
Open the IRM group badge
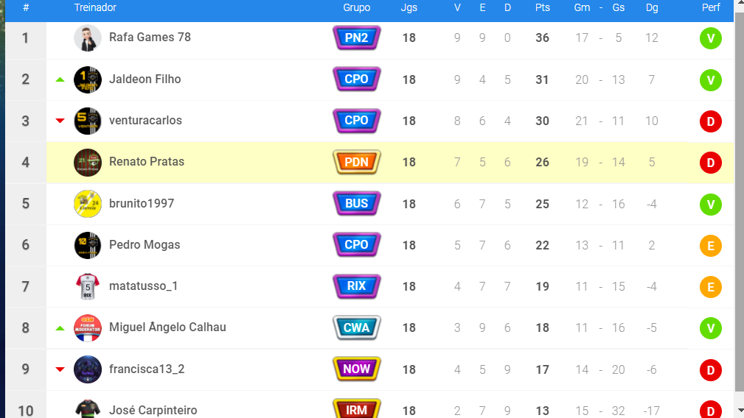(x=356, y=408)
